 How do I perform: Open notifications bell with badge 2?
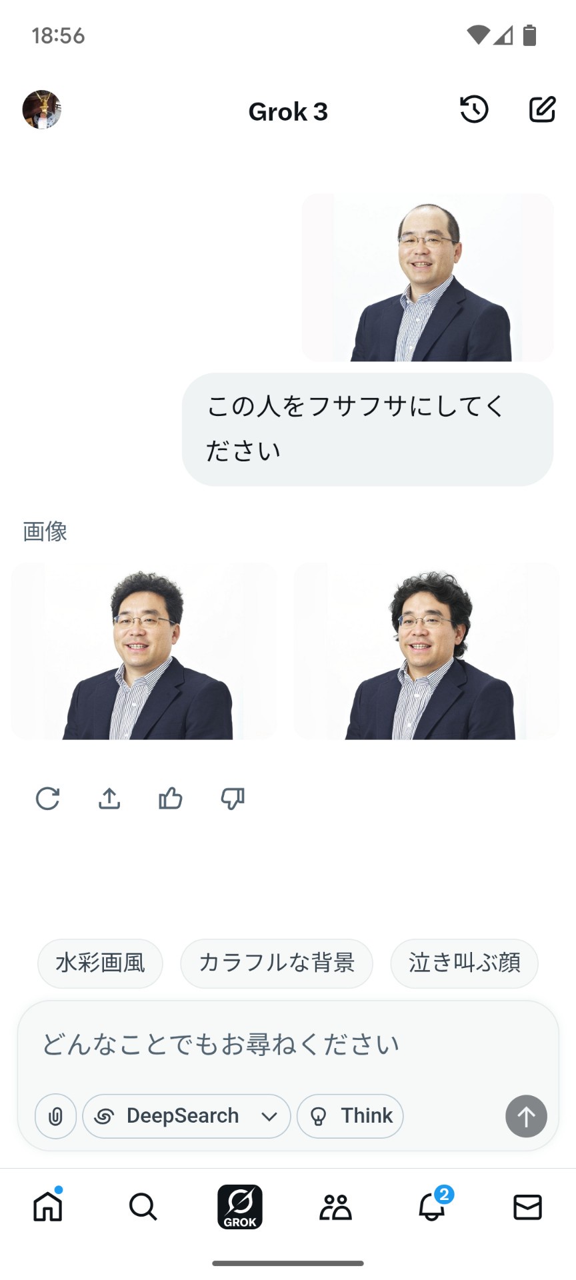[x=433, y=1205]
